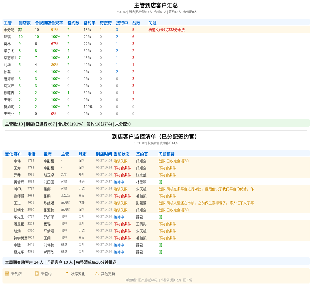The image size is (312, 294).
Task: Click the 当前状态 column header
Action: click(x=122, y=154)
